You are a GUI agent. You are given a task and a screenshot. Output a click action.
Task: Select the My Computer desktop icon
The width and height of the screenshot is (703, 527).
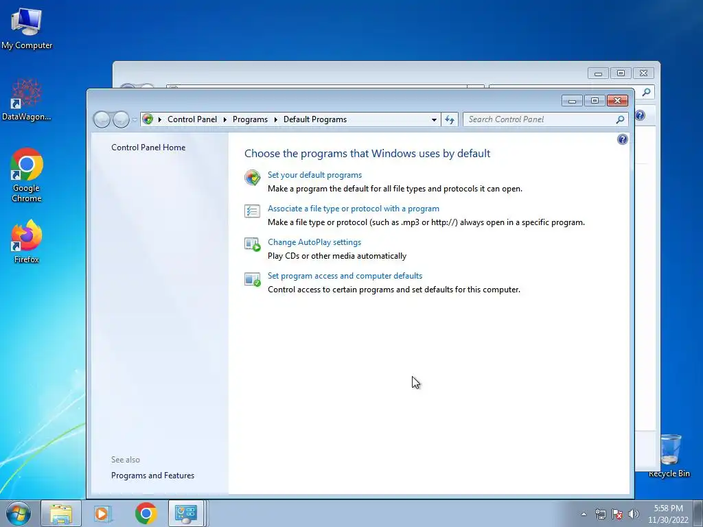pyautogui.click(x=27, y=29)
